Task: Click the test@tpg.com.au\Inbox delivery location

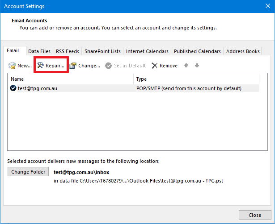Action: (x=81, y=172)
